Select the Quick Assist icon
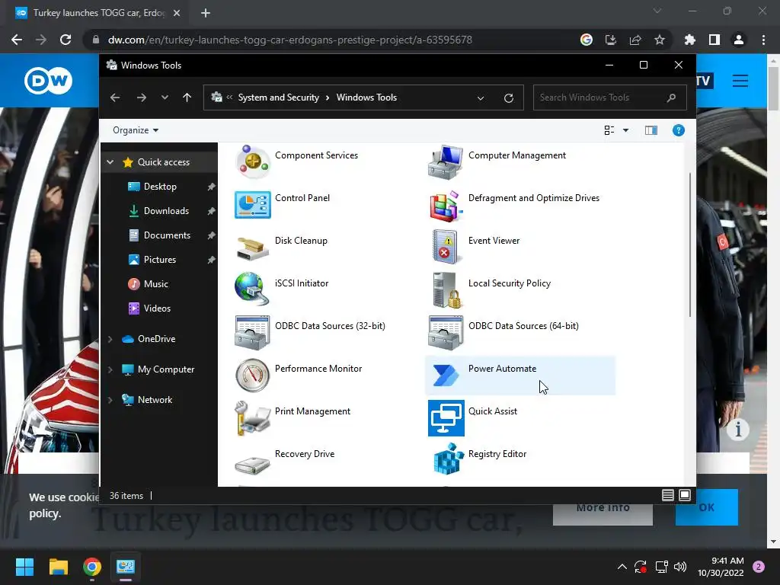Image resolution: width=780 pixels, height=585 pixels. point(446,418)
